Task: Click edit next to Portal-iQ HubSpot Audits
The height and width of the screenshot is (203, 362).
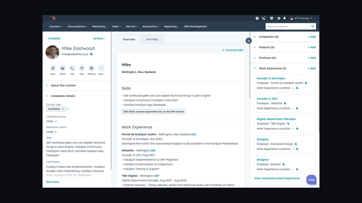Action: tap(193, 134)
